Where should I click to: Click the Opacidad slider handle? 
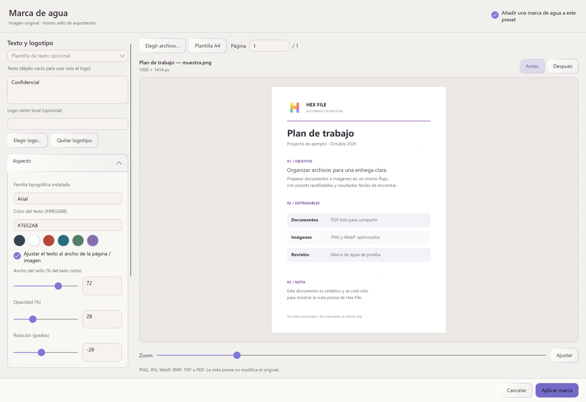pyautogui.click(x=33, y=319)
